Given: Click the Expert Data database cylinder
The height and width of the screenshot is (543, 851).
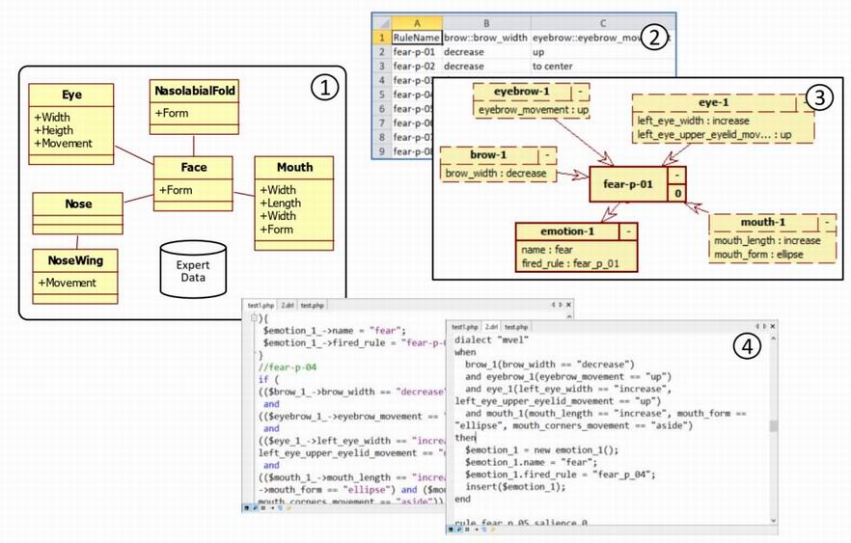Looking at the screenshot, I should (x=193, y=270).
